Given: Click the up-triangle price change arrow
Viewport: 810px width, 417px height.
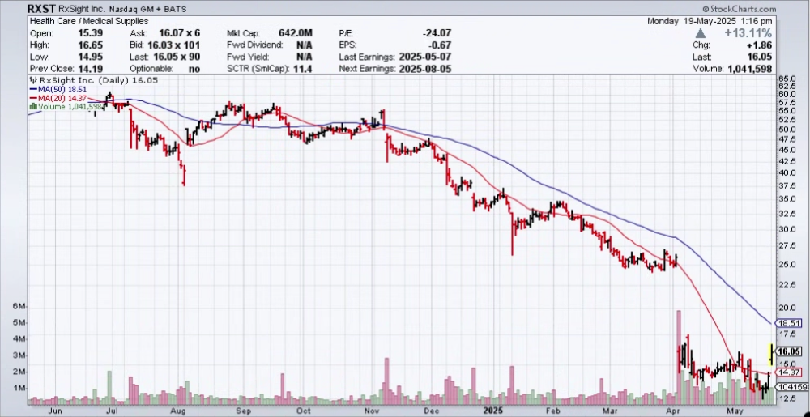Looking at the screenshot, I should tap(701, 34).
